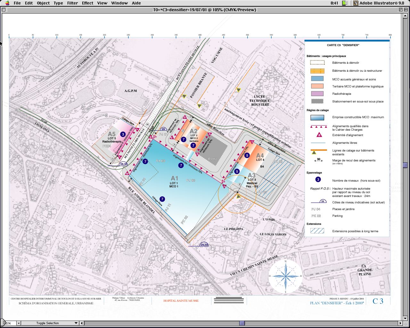This screenshot has width=410, height=328.
Task: Click the battery icon in the menu bar
Action: 345,3
